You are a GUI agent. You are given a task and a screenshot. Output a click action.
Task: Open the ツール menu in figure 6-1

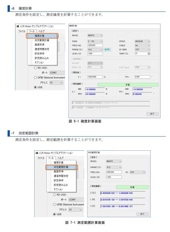tap(32, 31)
